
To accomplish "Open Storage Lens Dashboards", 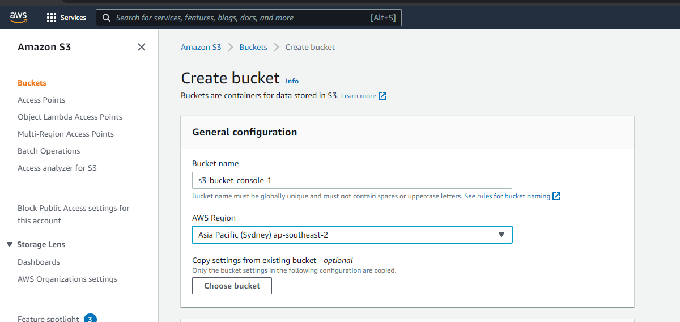I will point(39,262).
